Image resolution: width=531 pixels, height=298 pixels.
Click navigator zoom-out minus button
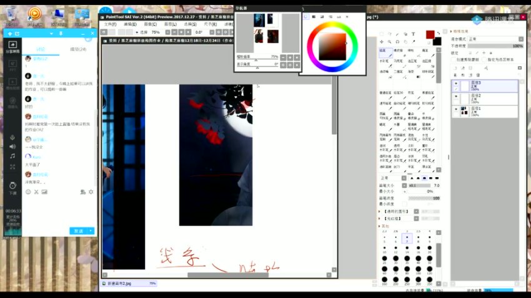tap(283, 57)
